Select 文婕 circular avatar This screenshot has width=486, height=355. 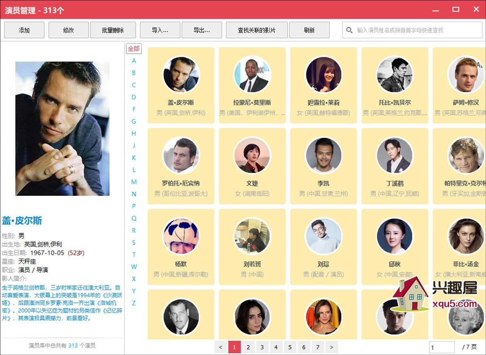(x=252, y=155)
